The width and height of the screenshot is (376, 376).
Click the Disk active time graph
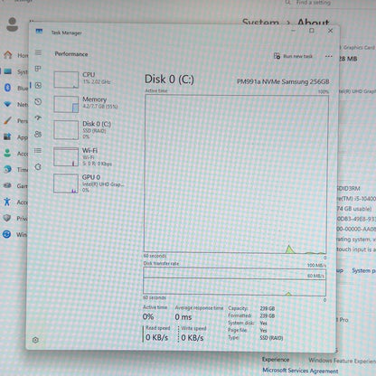pos(236,174)
